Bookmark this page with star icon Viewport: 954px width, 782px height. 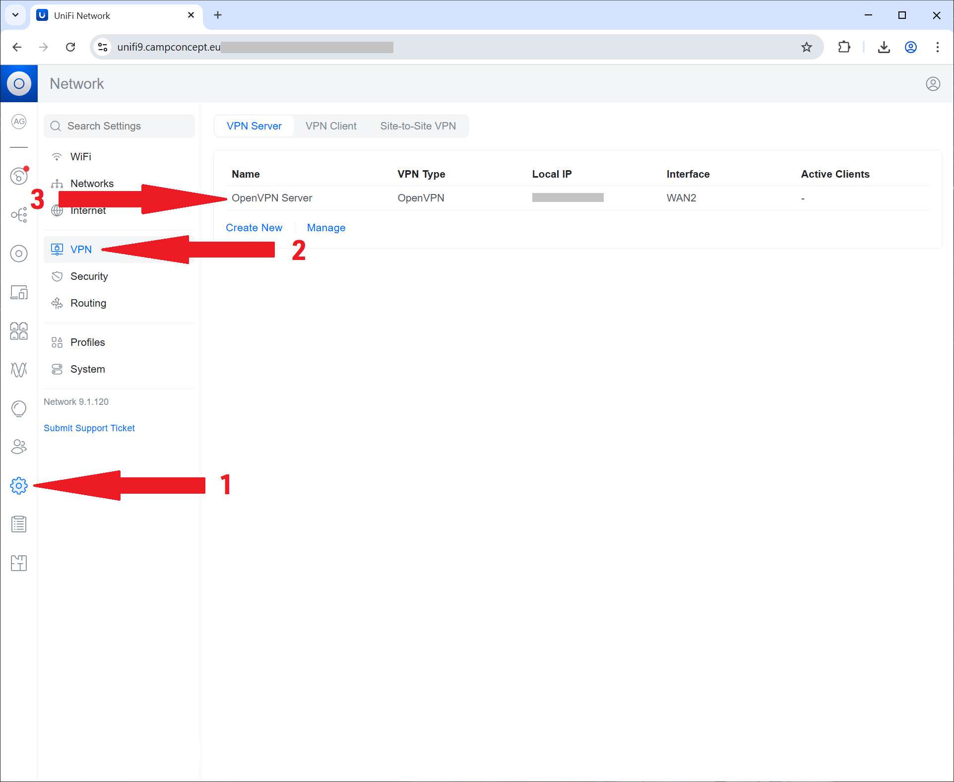pyautogui.click(x=807, y=47)
